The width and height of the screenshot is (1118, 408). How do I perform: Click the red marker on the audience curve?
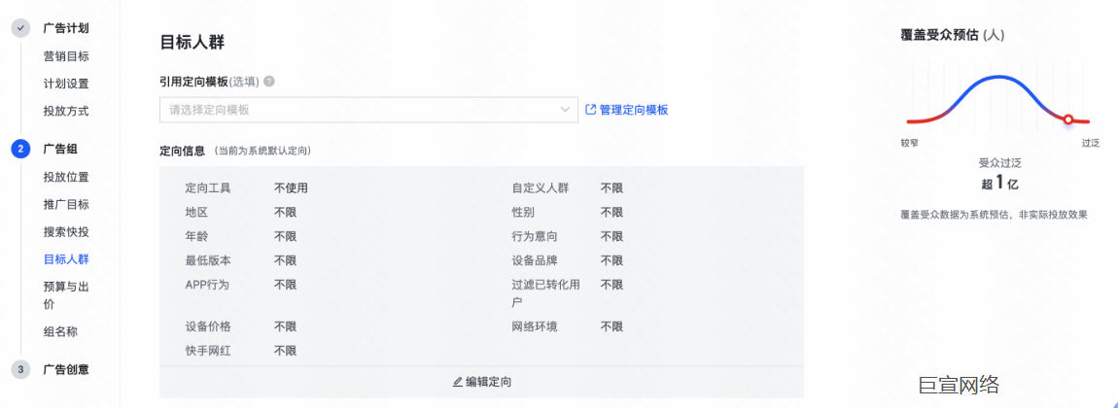click(x=1068, y=119)
